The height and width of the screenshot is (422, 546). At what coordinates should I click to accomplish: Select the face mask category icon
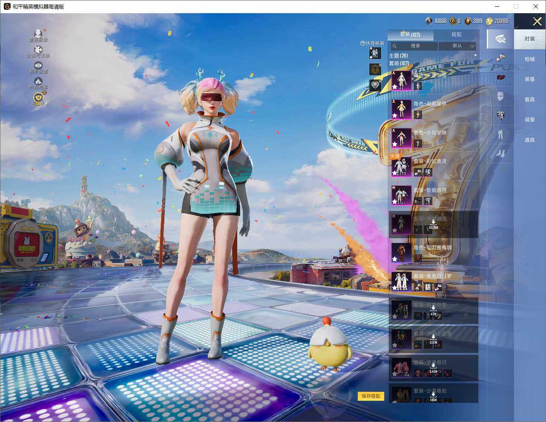coord(500,96)
